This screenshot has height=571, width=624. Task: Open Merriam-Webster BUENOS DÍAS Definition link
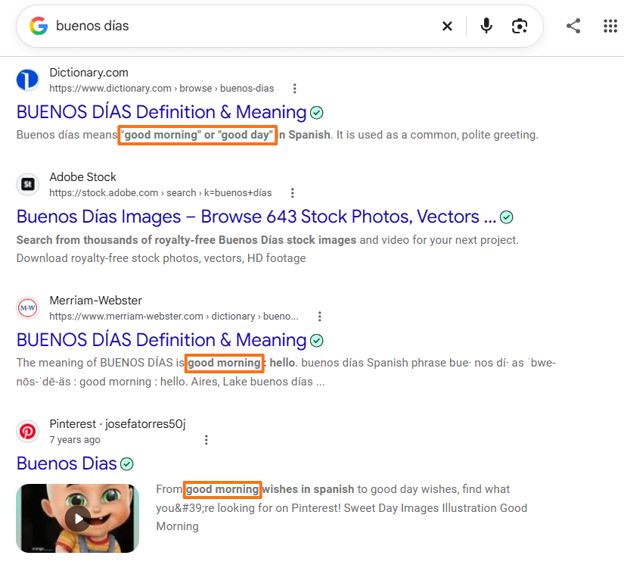[161, 340]
